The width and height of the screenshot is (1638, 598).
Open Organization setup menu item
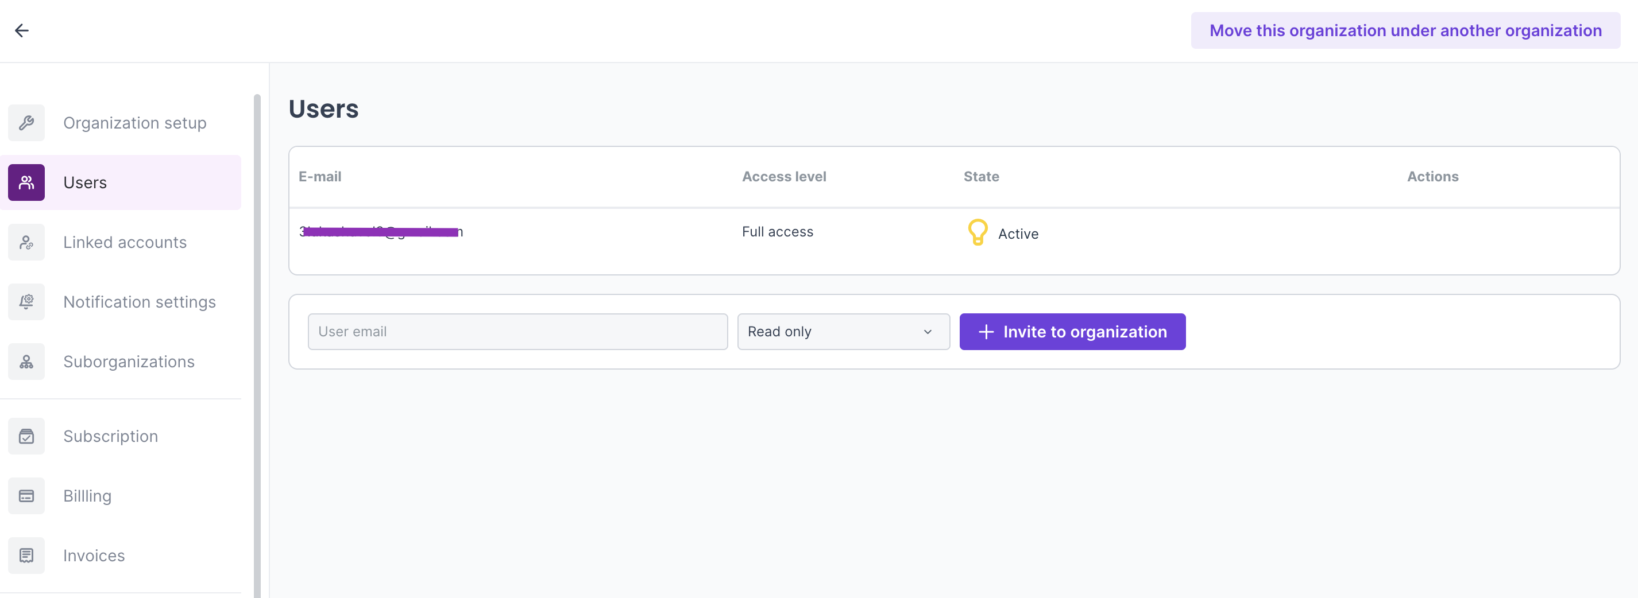pyautogui.click(x=135, y=123)
